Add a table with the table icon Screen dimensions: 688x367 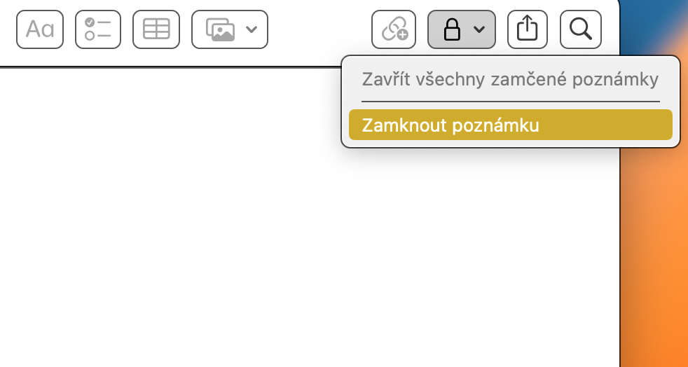pyautogui.click(x=156, y=29)
